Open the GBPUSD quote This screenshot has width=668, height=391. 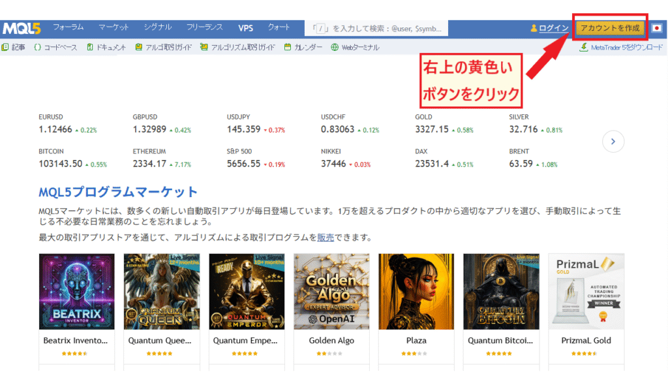[x=162, y=123]
